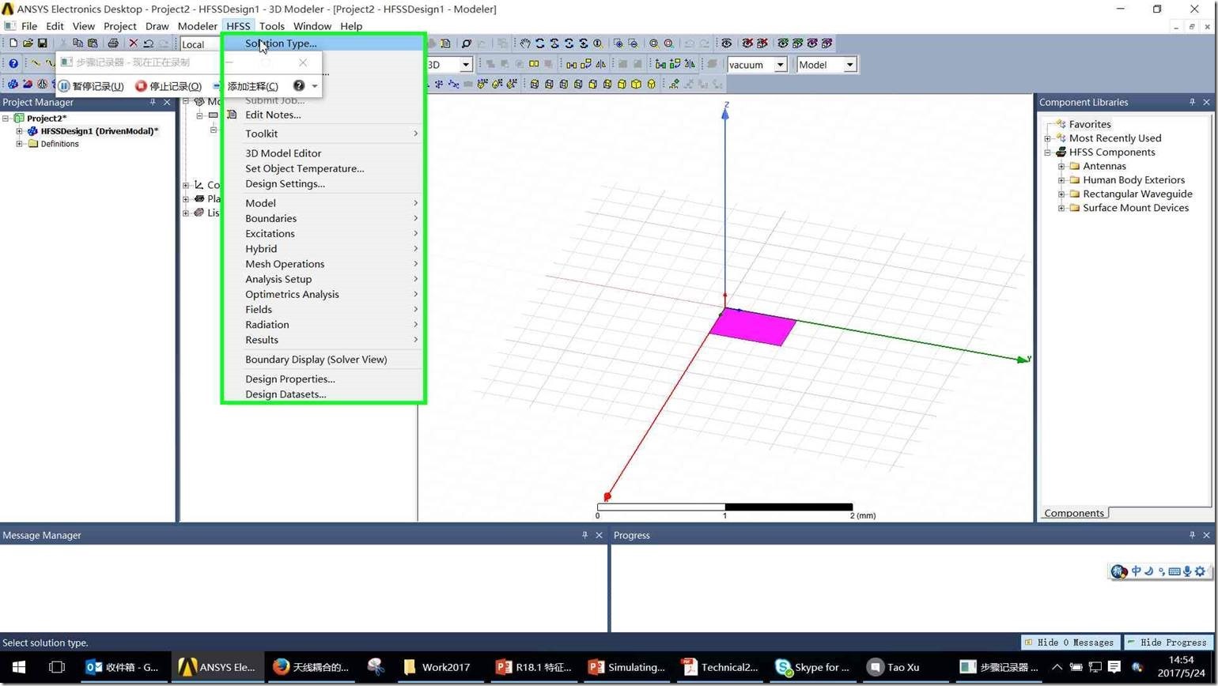This screenshot has width=1218, height=686.
Task: Open Steps Recorder help question mark
Action: click(299, 85)
